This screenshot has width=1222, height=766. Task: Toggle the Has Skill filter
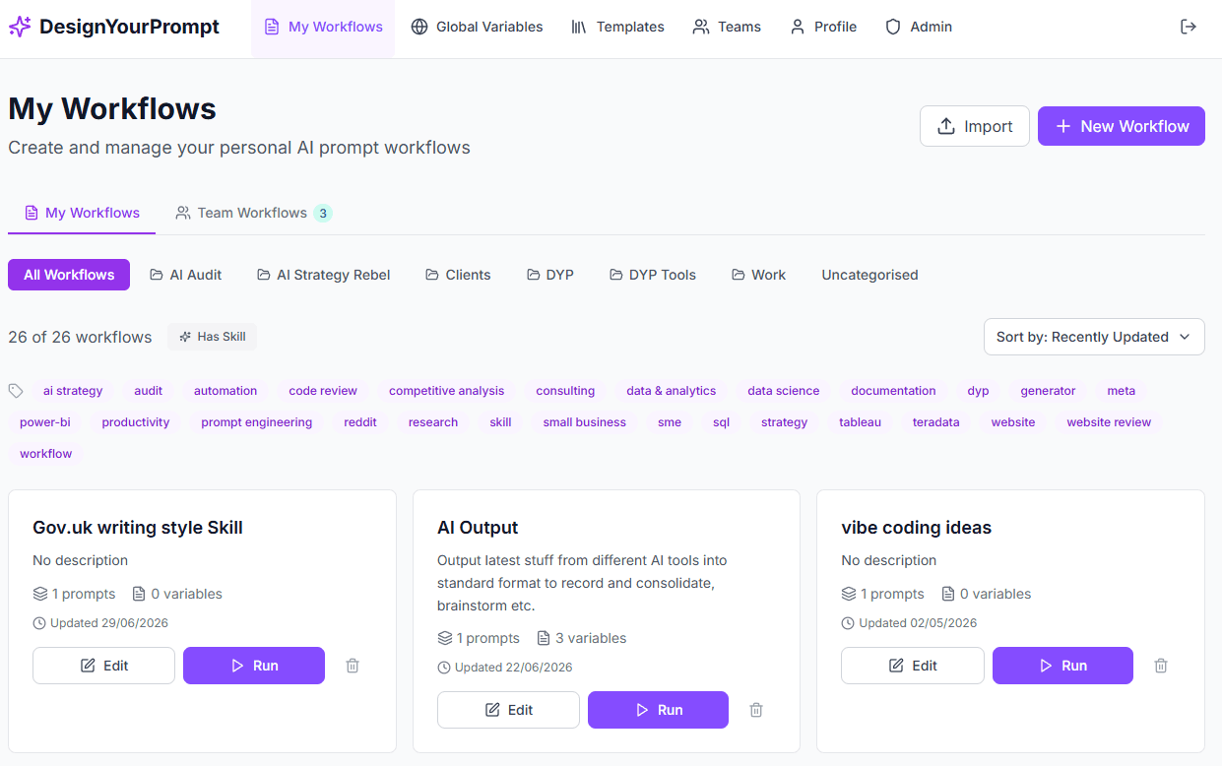click(x=212, y=337)
